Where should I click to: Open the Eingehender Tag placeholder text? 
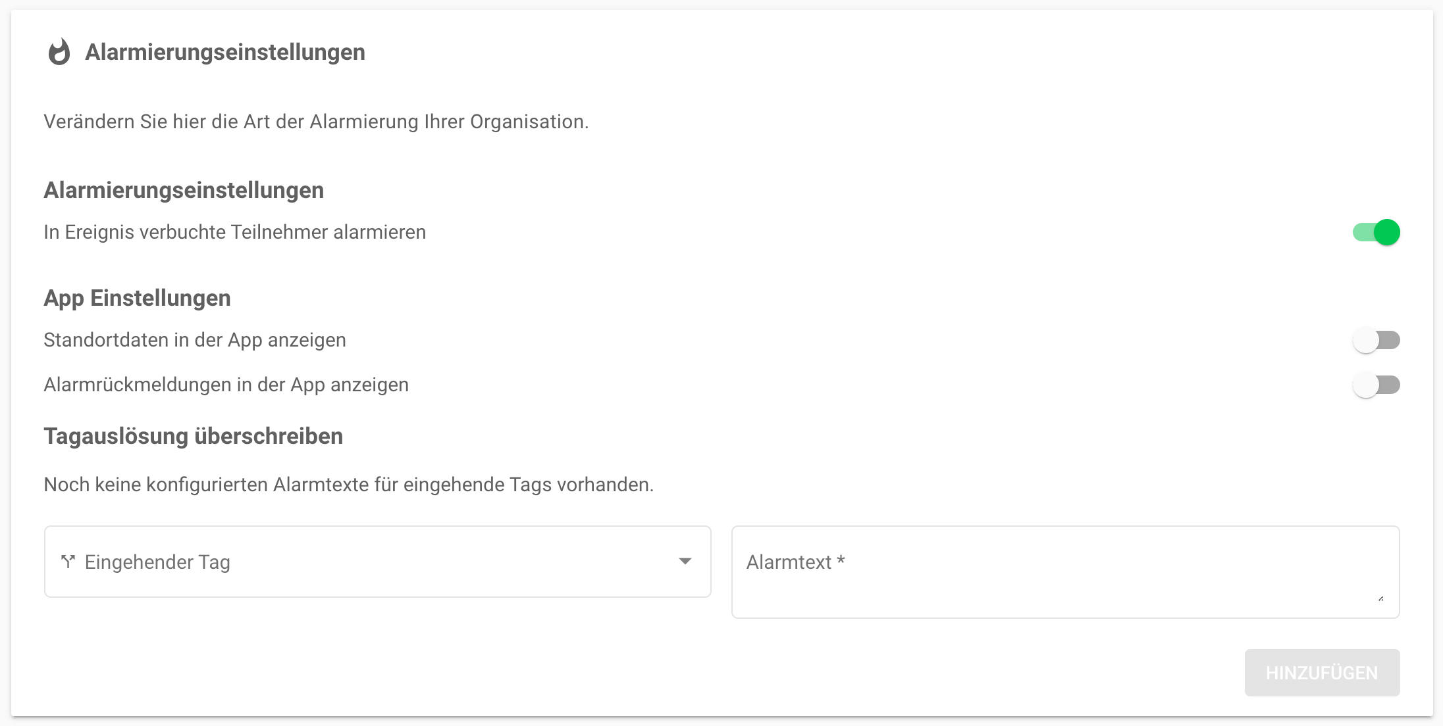[x=157, y=562]
